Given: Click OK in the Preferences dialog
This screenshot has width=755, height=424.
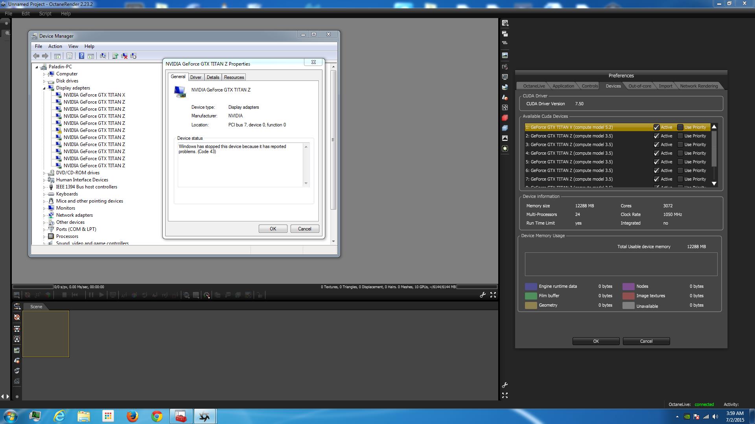Looking at the screenshot, I should (596, 341).
